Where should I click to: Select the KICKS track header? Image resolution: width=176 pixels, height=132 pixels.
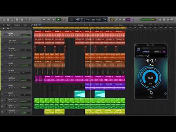point(16,34)
